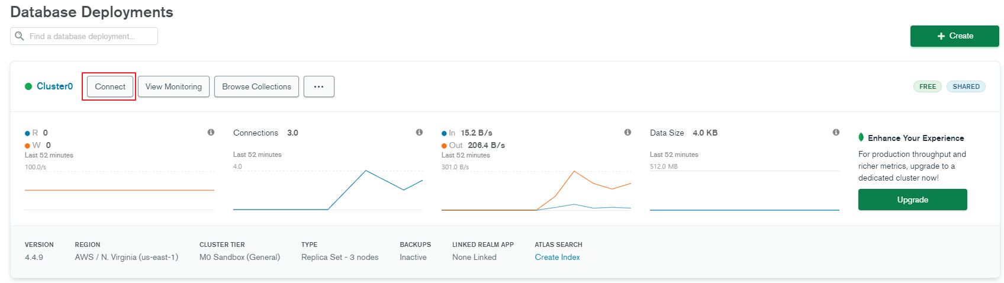Open the Cluster0 cluster link
Image resolution: width=1004 pixels, height=283 pixels.
pyautogui.click(x=54, y=86)
